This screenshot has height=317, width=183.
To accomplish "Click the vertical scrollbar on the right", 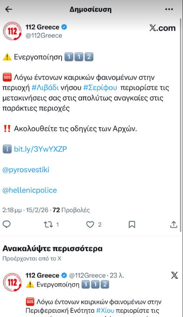I will click(181, 125).
